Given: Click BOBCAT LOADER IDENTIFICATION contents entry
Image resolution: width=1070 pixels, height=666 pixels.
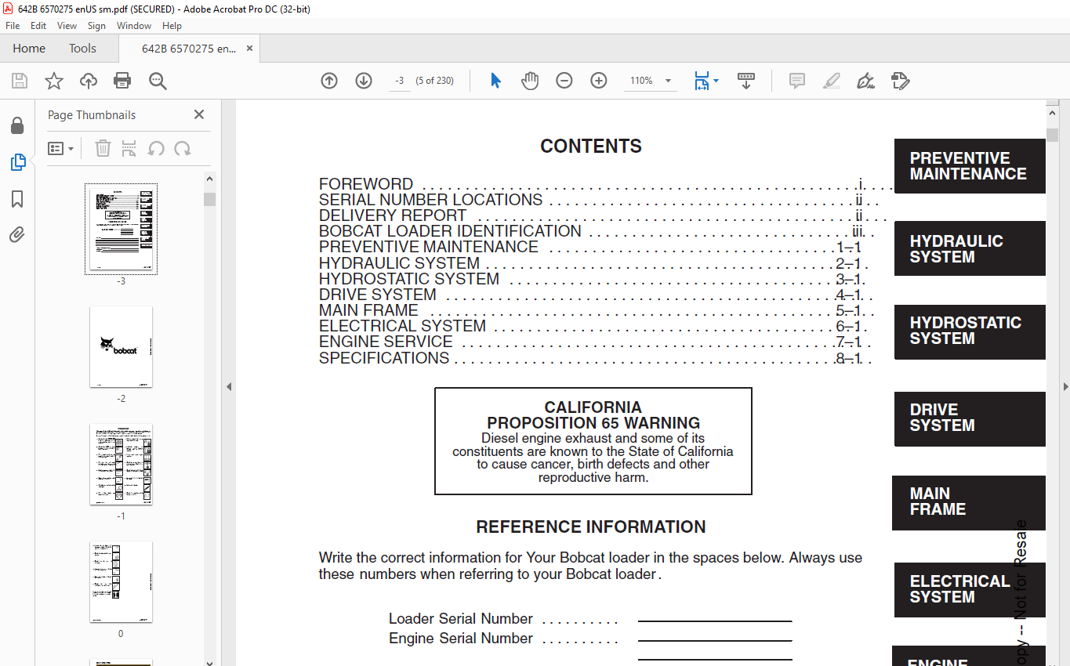Looking at the screenshot, I should [450, 231].
